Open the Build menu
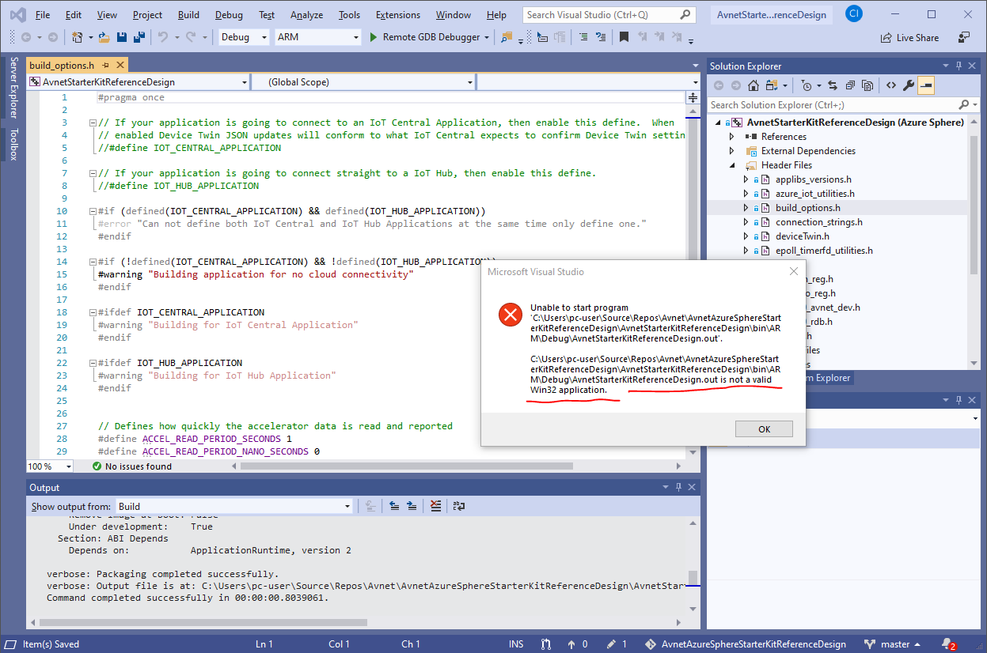This screenshot has height=653, width=987. click(x=188, y=15)
